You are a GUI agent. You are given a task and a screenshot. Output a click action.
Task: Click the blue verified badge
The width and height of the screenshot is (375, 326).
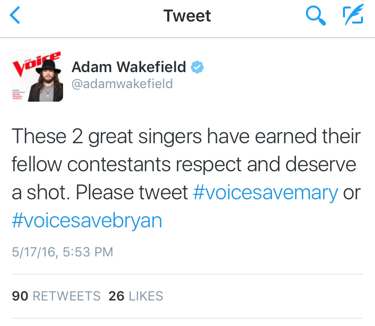(x=197, y=67)
